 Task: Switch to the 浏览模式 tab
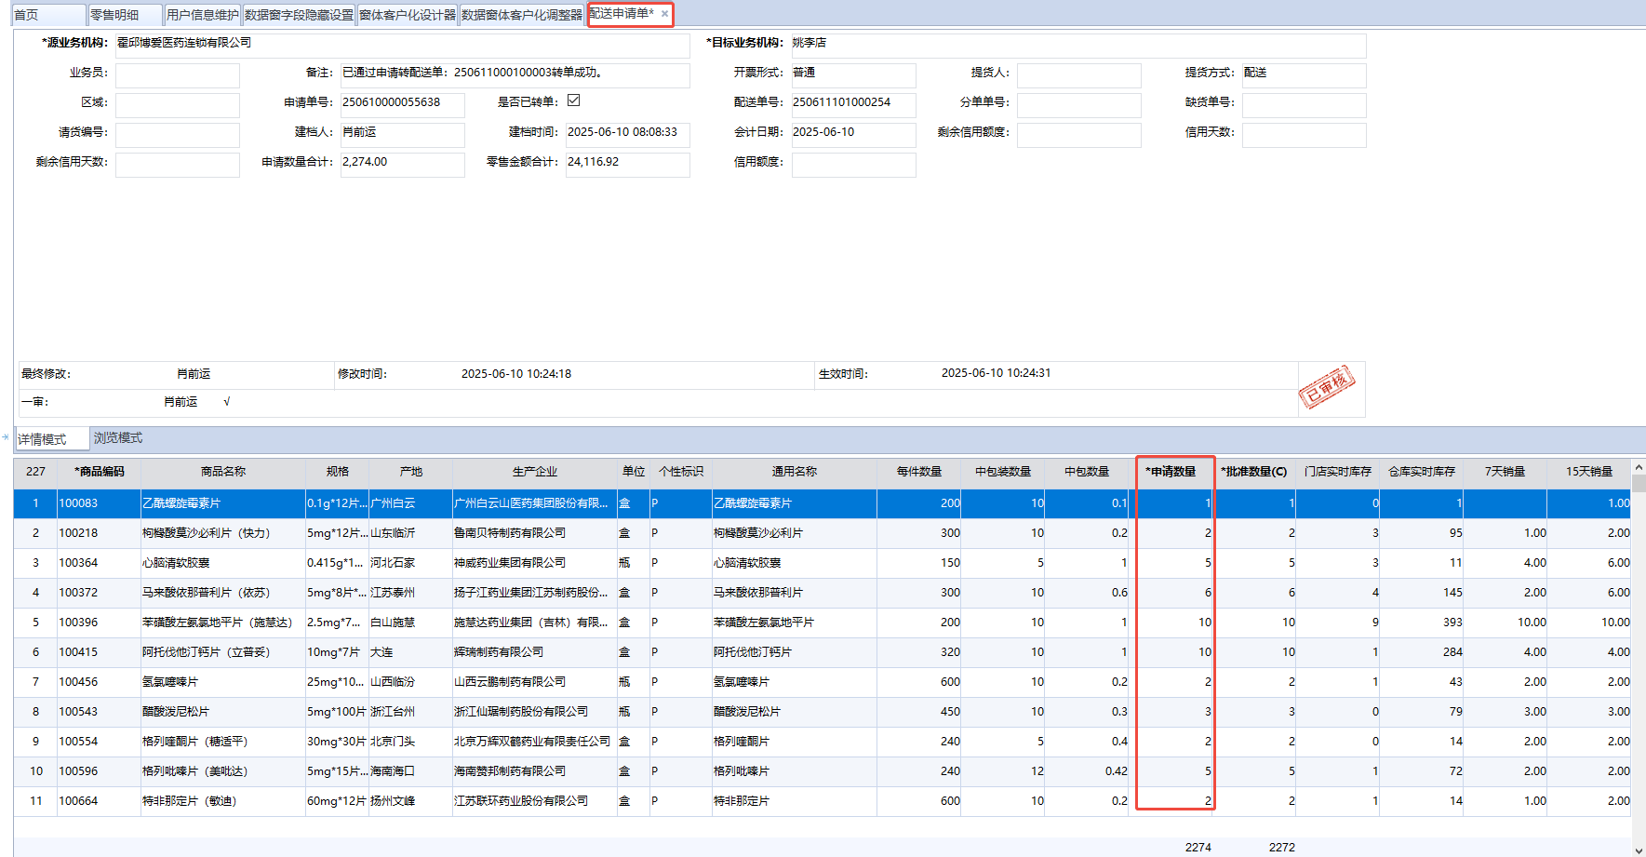coord(117,438)
